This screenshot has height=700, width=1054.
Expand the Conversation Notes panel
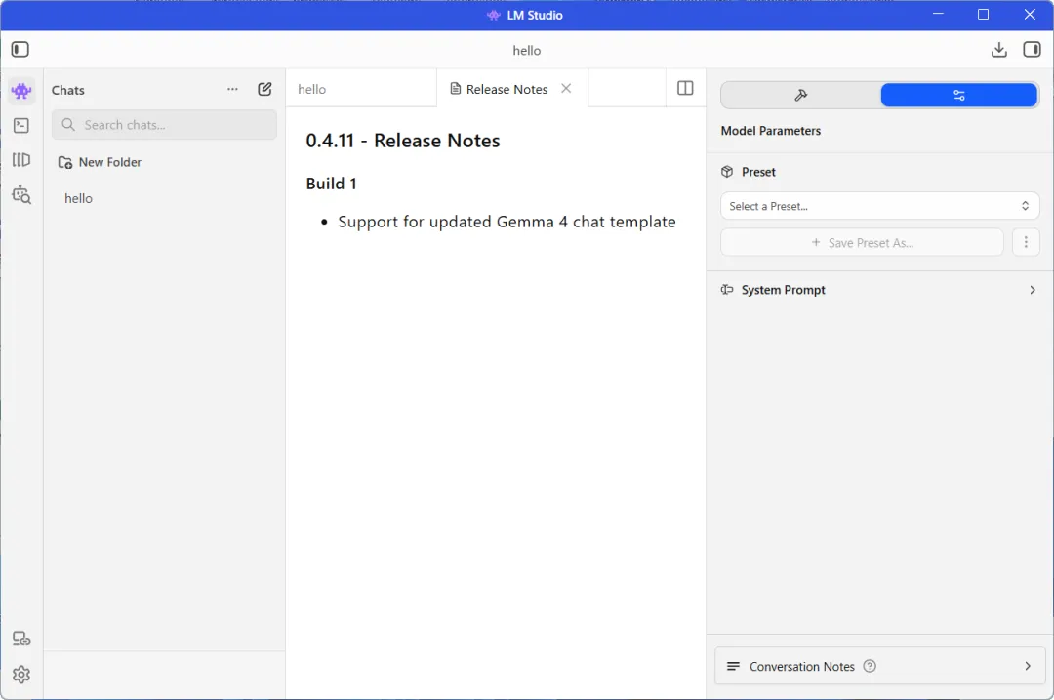coord(879,667)
